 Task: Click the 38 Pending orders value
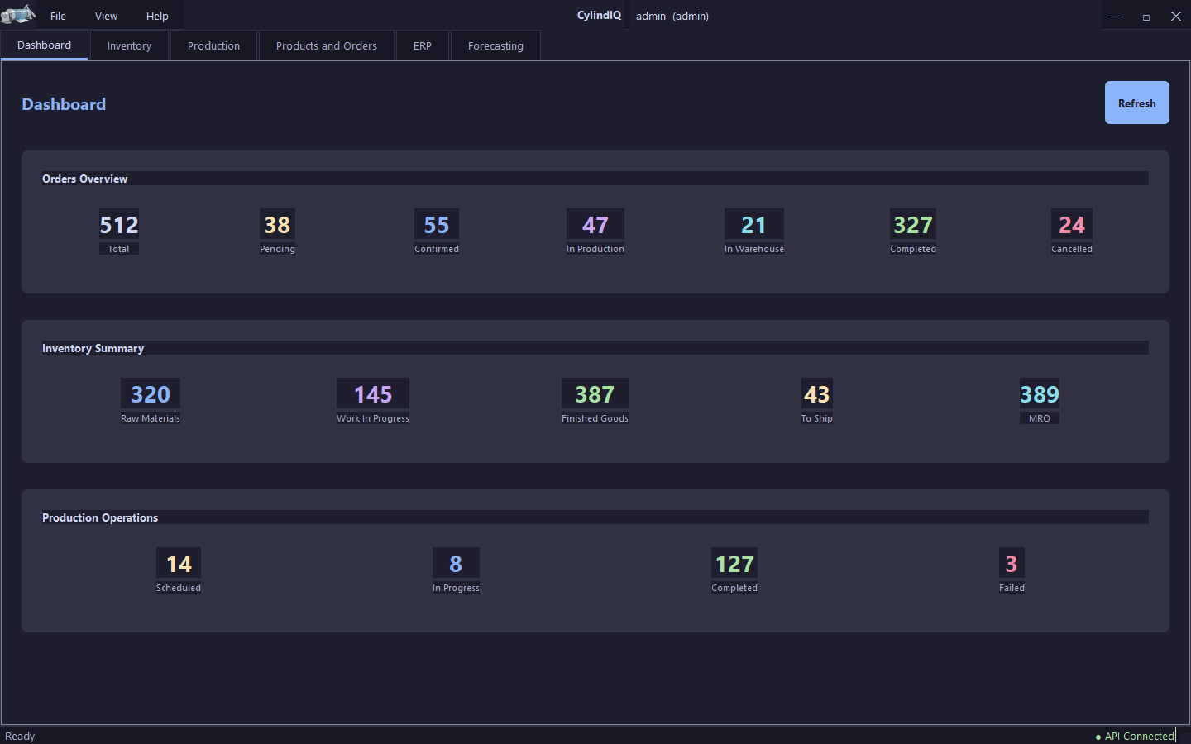[x=277, y=225]
